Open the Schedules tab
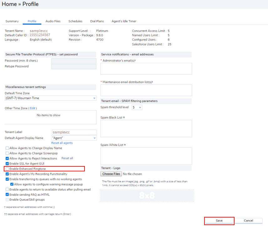Image resolution: width=268 pixels, height=226 pixels. [75, 21]
